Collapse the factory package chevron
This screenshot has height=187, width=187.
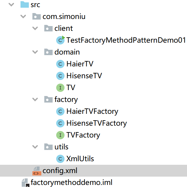point(35,100)
